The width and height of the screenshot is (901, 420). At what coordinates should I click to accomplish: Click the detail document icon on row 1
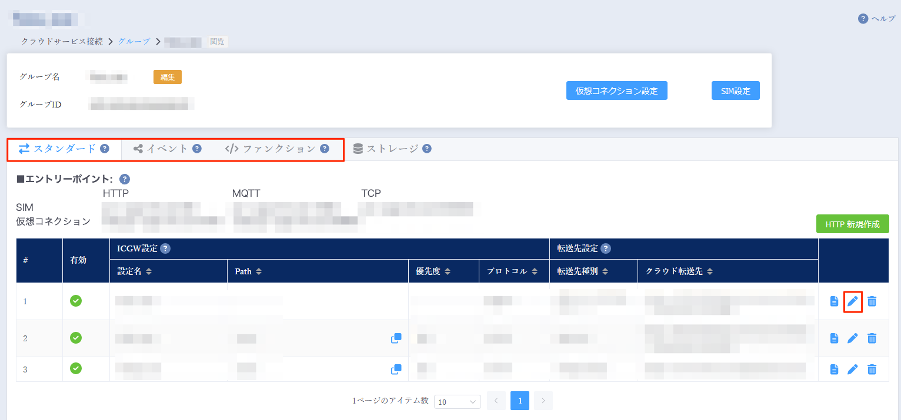[x=834, y=301]
